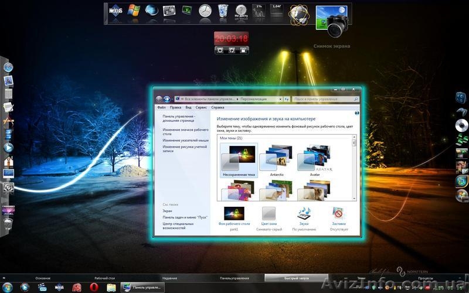Image resolution: width=469 pixels, height=293 pixels.
Task: Open the Файл menu
Action: coord(161,108)
